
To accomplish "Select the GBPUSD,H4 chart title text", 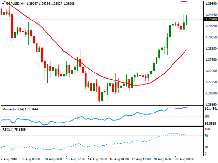I will (15, 4).
